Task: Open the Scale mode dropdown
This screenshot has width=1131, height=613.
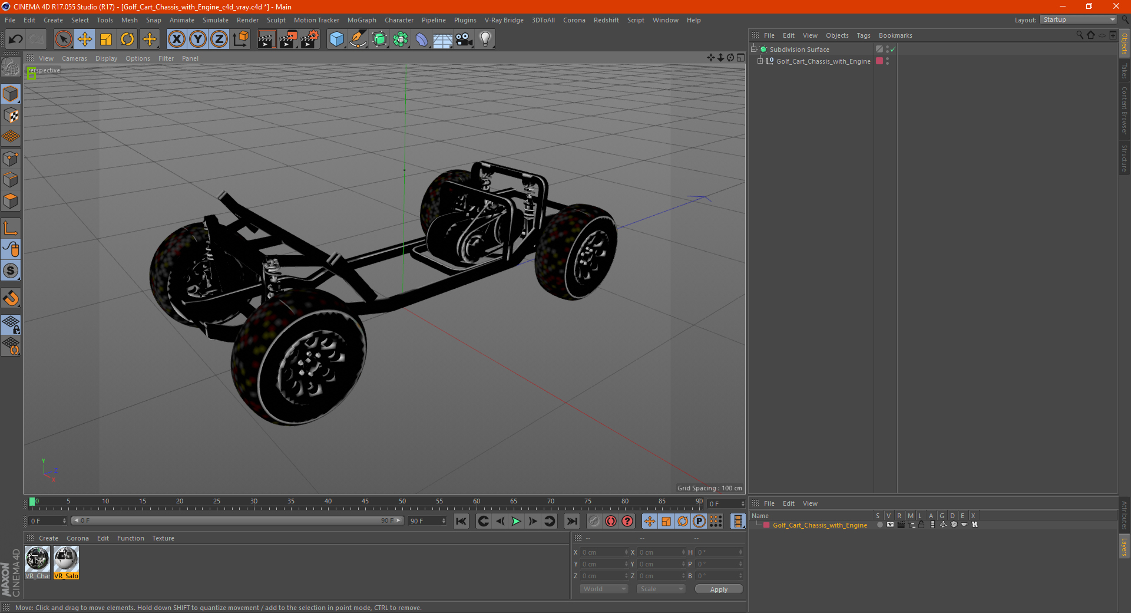Action: pos(661,589)
